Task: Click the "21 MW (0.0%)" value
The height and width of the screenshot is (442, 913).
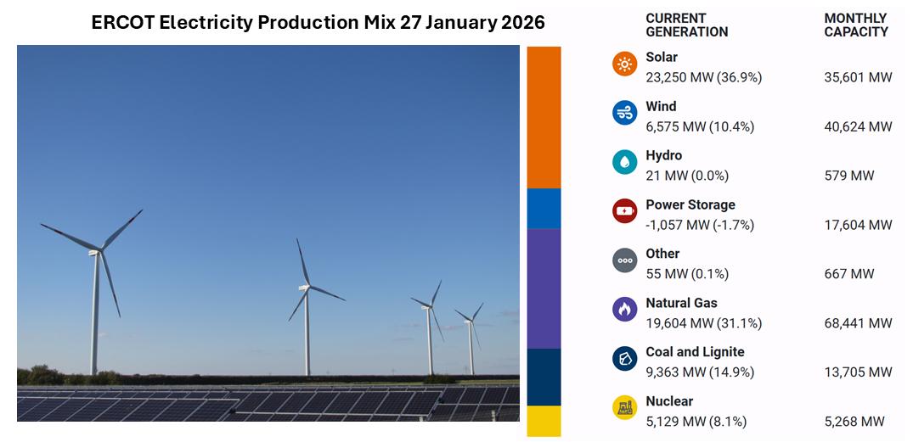Action: tap(687, 176)
